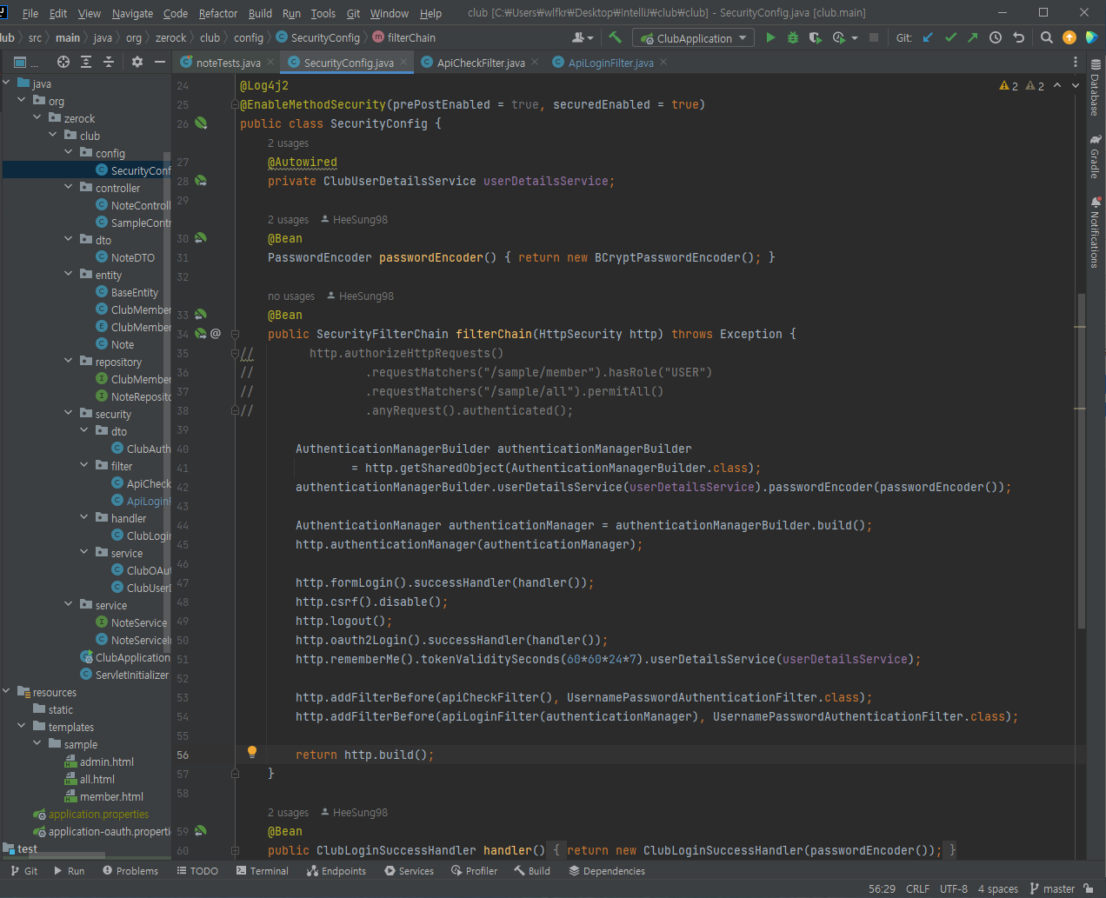Start debugging with the bug icon
The image size is (1106, 898).
[793, 37]
